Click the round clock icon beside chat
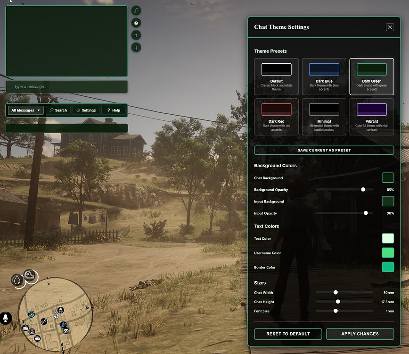This screenshot has width=409, height=354. click(136, 23)
